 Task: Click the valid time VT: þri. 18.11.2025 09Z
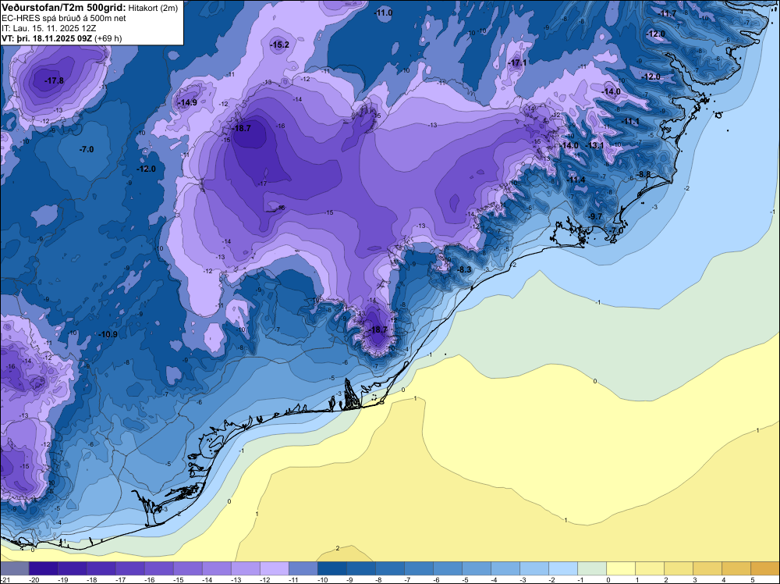(47, 37)
